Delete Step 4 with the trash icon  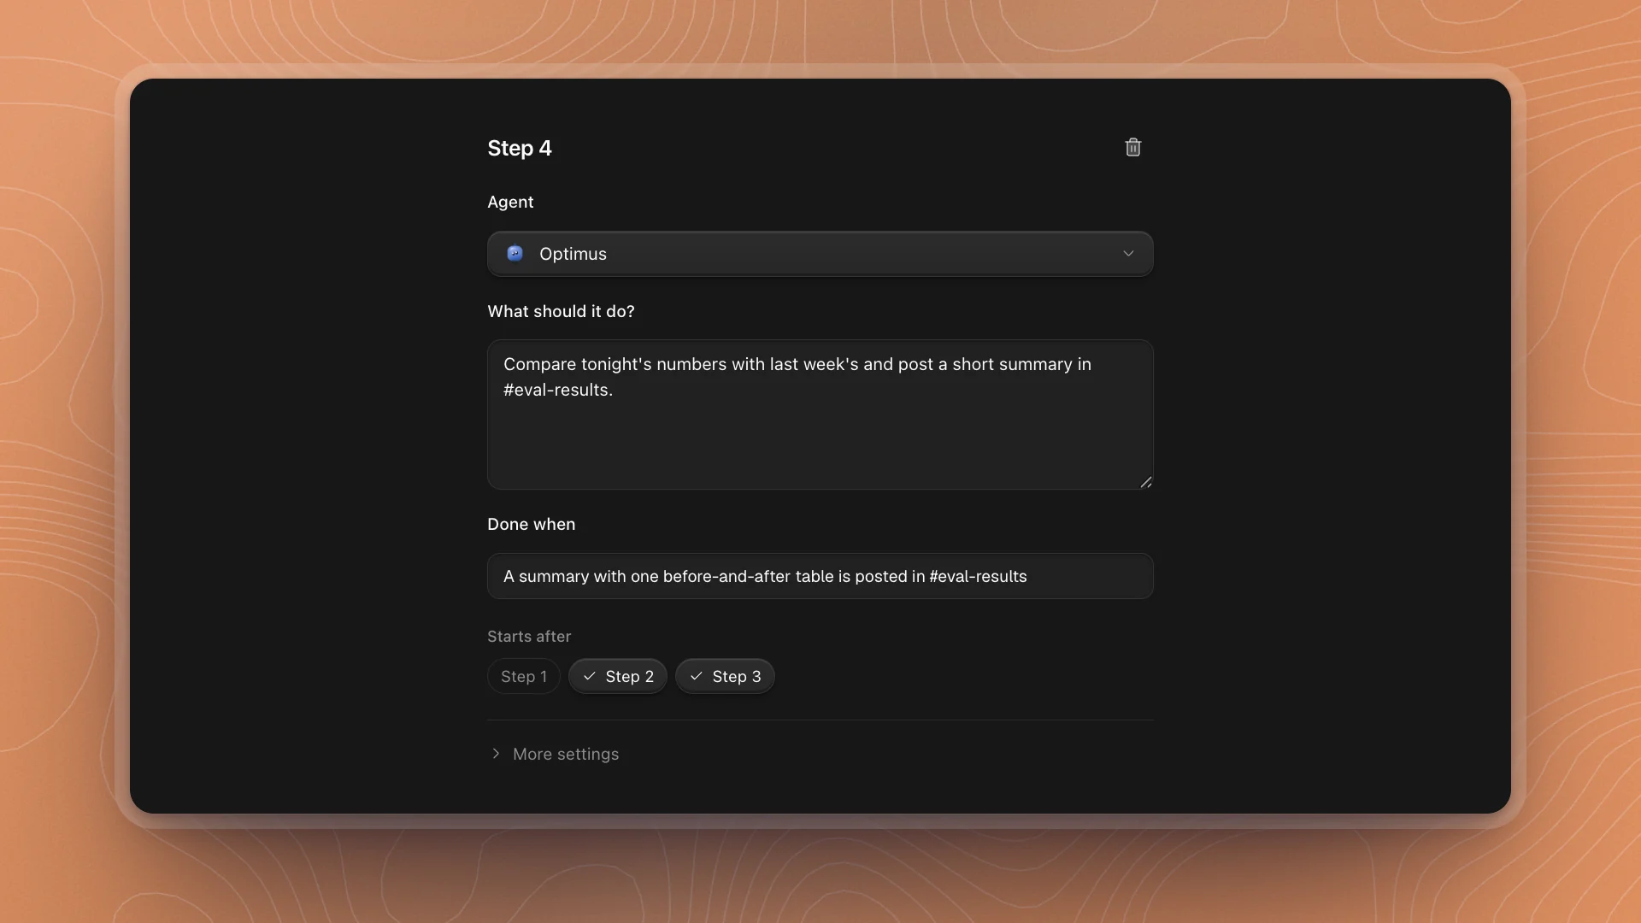click(x=1132, y=148)
